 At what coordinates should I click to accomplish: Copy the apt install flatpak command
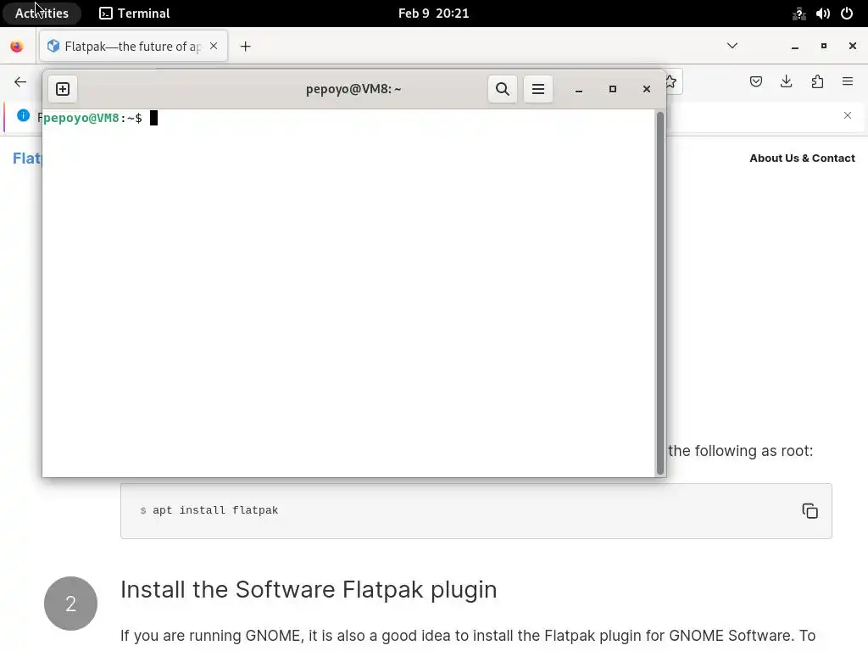pos(810,511)
